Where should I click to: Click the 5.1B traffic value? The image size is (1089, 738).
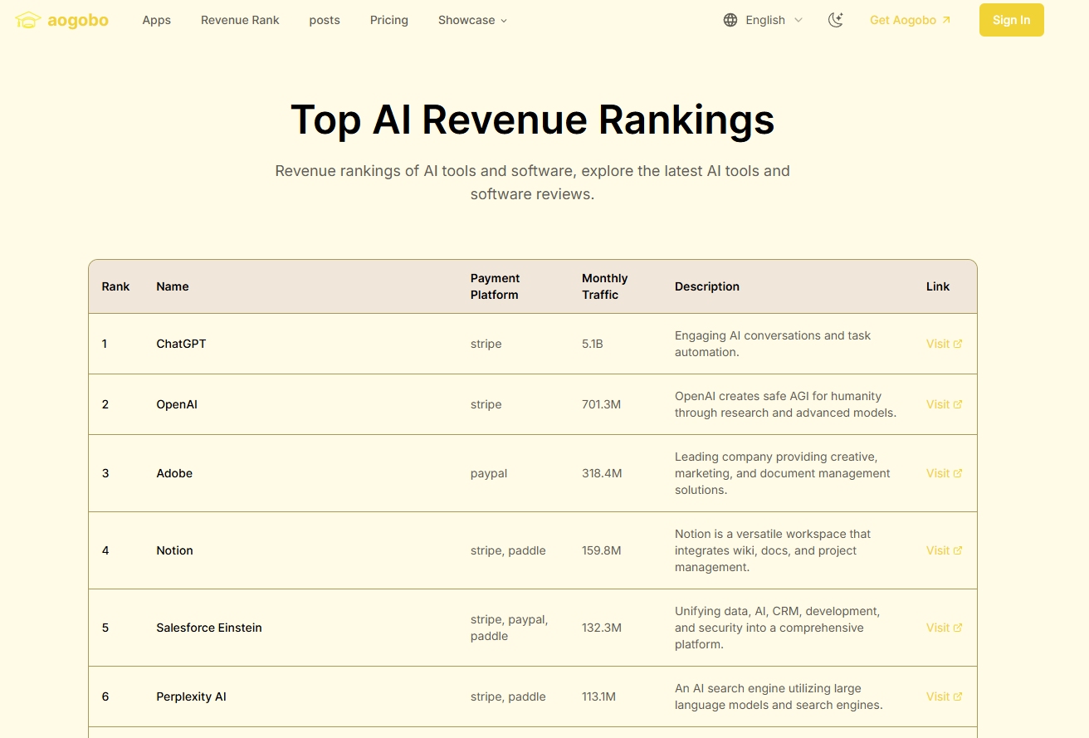click(593, 344)
